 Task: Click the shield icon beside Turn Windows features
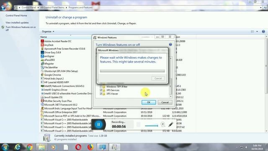(x=3, y=27)
